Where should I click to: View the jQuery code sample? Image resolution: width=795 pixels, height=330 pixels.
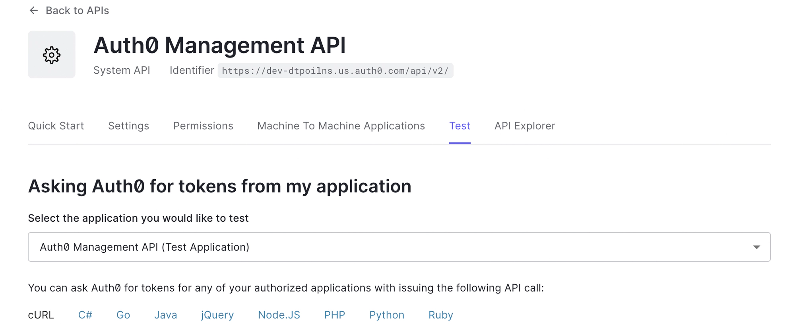[217, 315]
